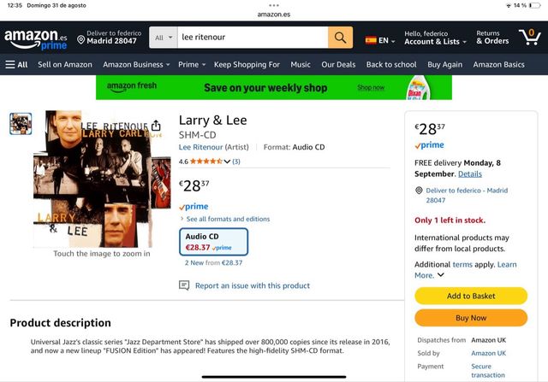Select the album cover thumbnail

pos(21,124)
